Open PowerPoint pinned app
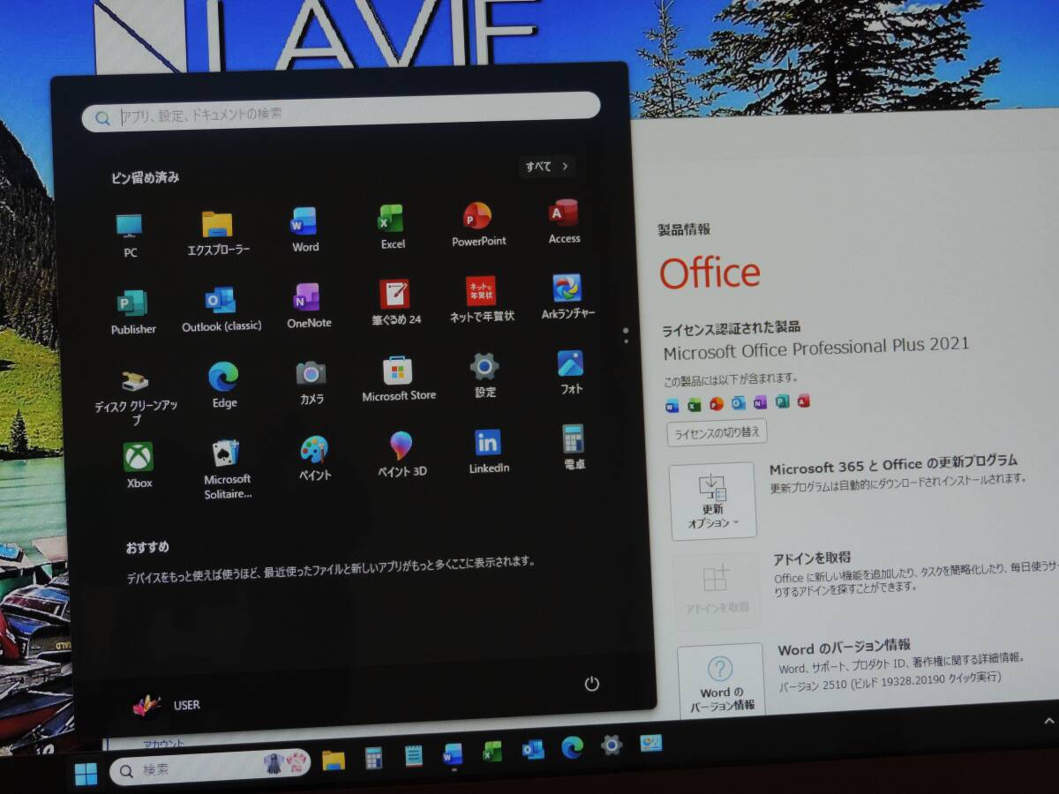Image resolution: width=1059 pixels, height=794 pixels. [x=478, y=224]
